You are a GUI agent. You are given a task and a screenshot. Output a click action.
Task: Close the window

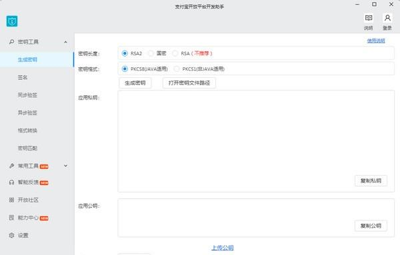pyautogui.click(x=391, y=5)
